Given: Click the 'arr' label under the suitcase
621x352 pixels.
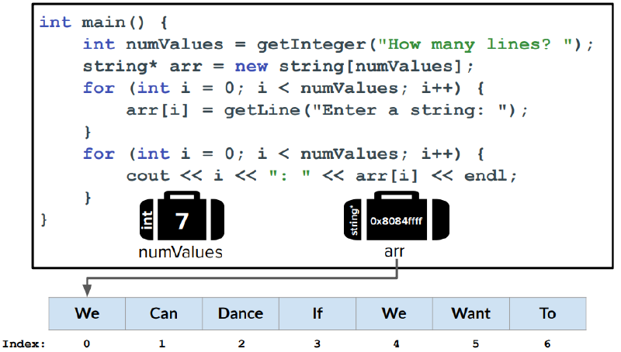Looking at the screenshot, I should tap(394, 252).
